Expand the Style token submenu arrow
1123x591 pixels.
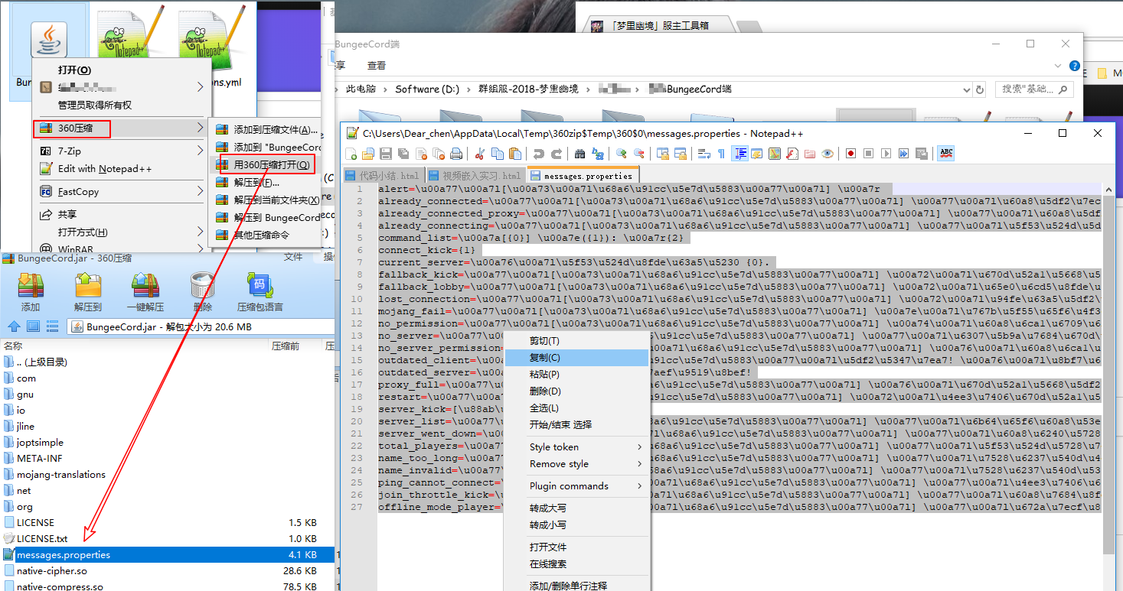click(640, 447)
